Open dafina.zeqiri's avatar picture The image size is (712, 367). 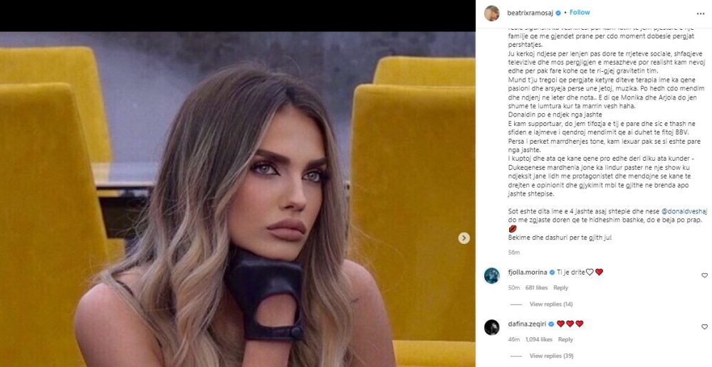pos(491,327)
